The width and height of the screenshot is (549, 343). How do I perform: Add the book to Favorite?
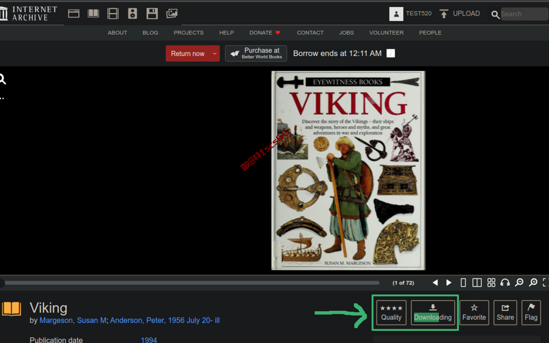(474, 313)
